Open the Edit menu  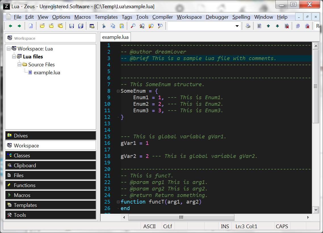[x=30, y=17]
